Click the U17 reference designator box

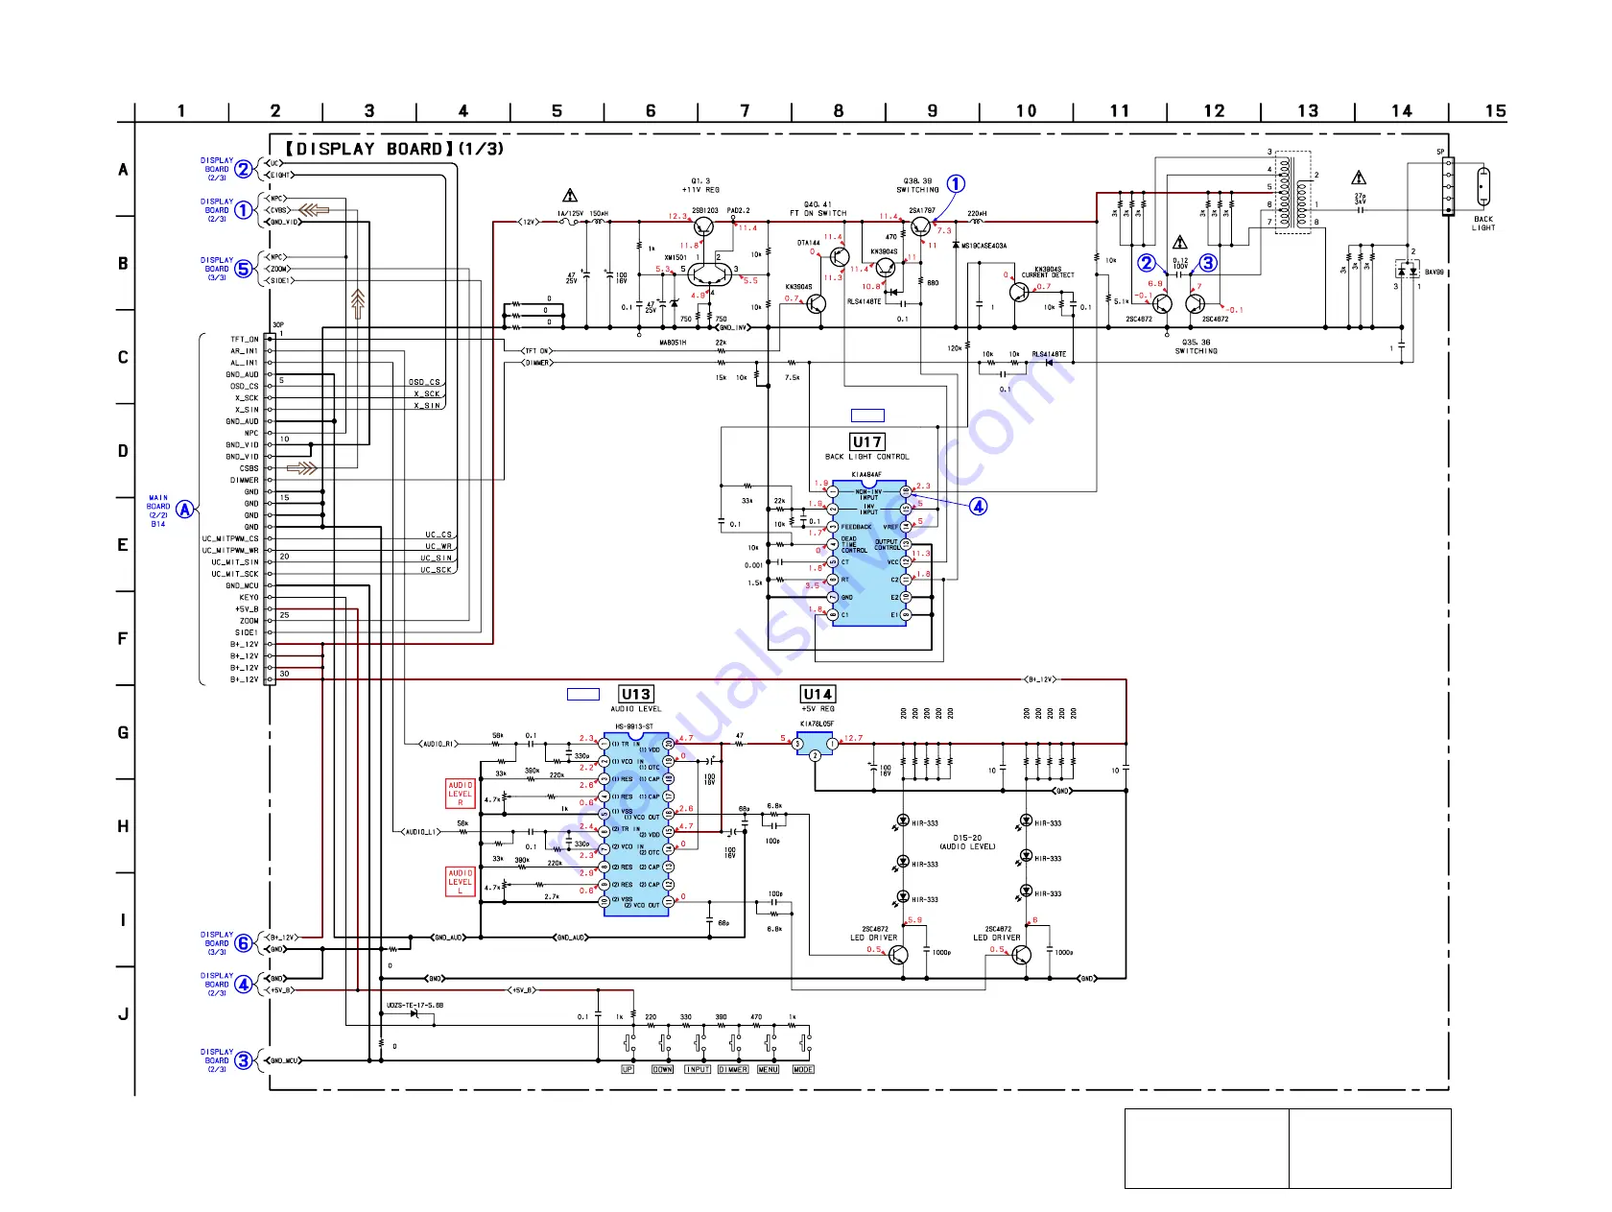point(867,442)
